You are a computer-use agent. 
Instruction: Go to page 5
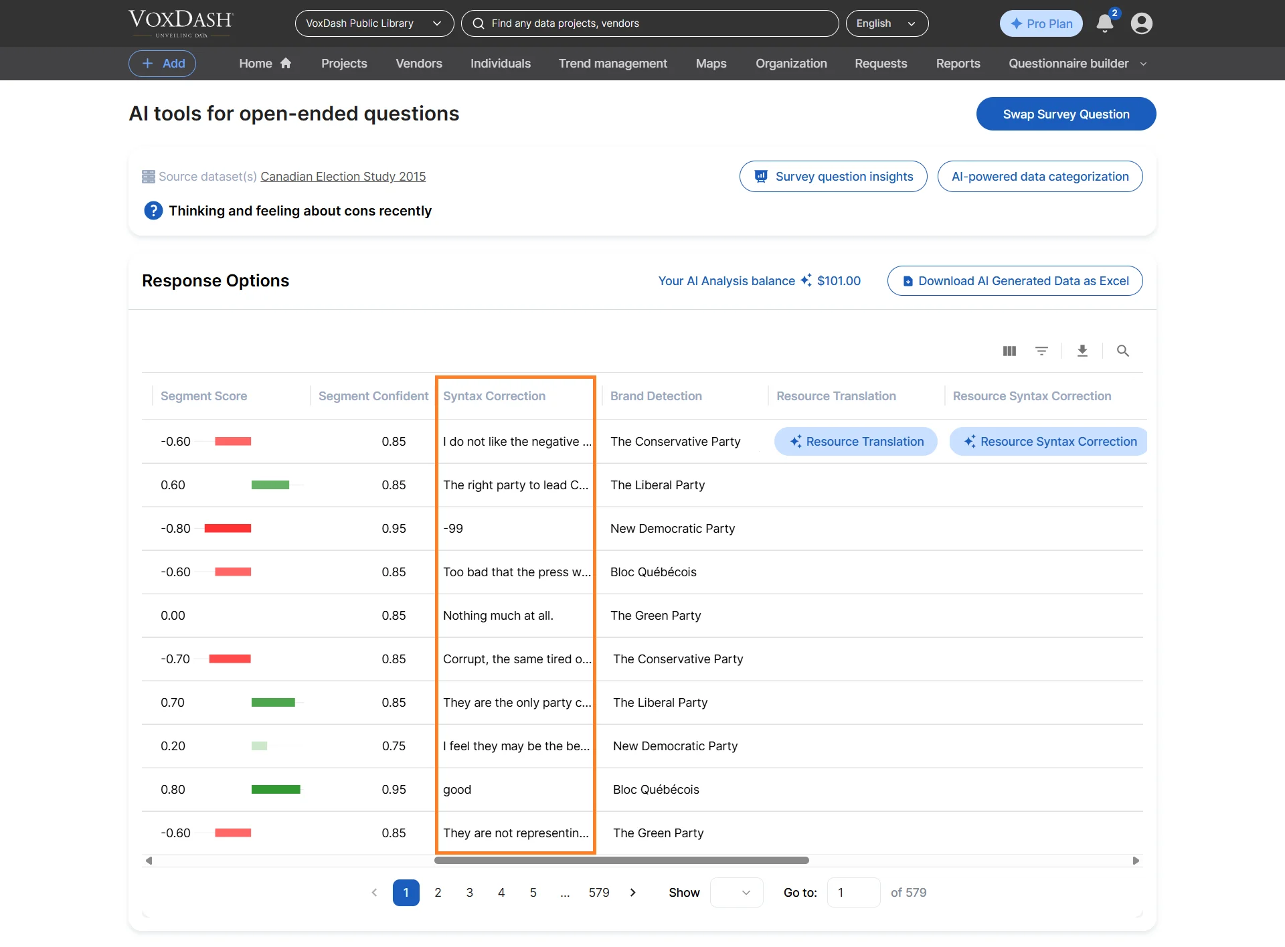click(x=533, y=892)
